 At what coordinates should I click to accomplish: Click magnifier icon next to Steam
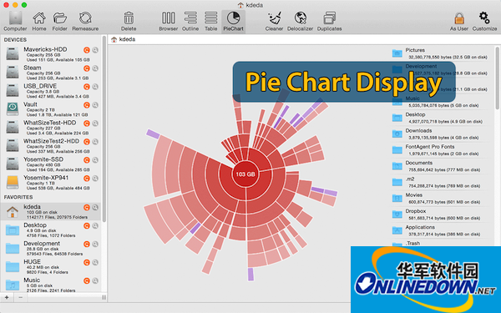[x=95, y=68]
